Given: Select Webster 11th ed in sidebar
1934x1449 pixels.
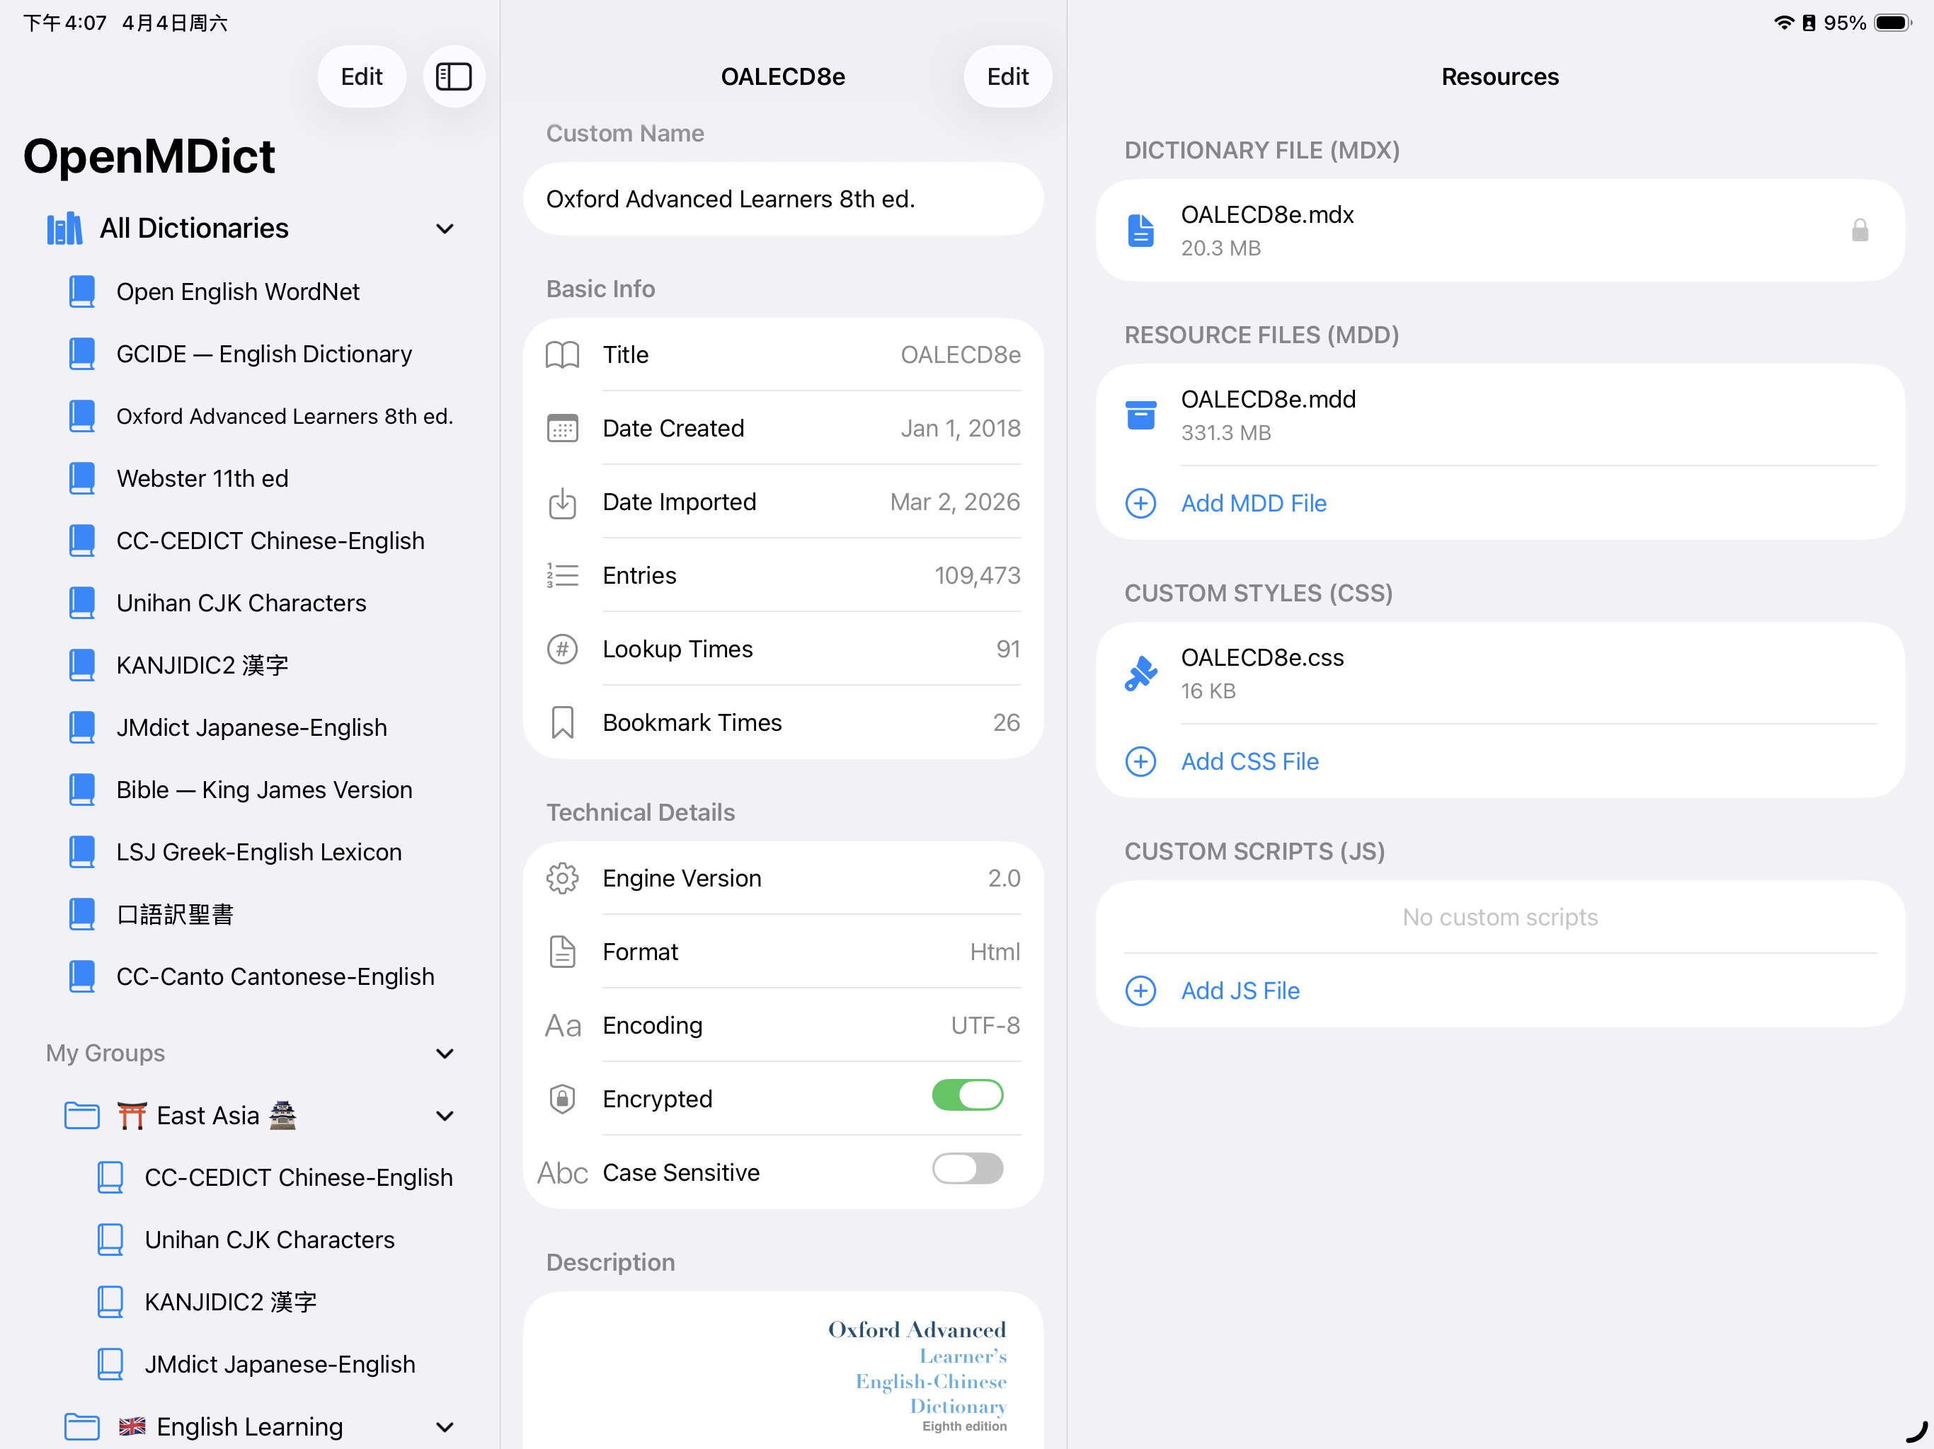Looking at the screenshot, I should [x=203, y=478].
